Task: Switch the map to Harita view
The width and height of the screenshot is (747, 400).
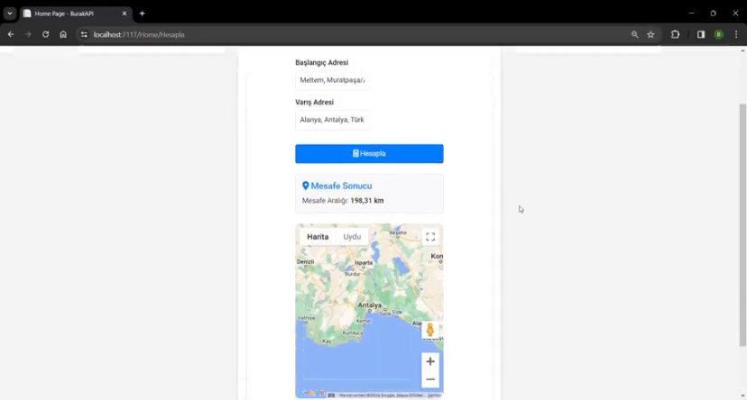Action: point(318,237)
